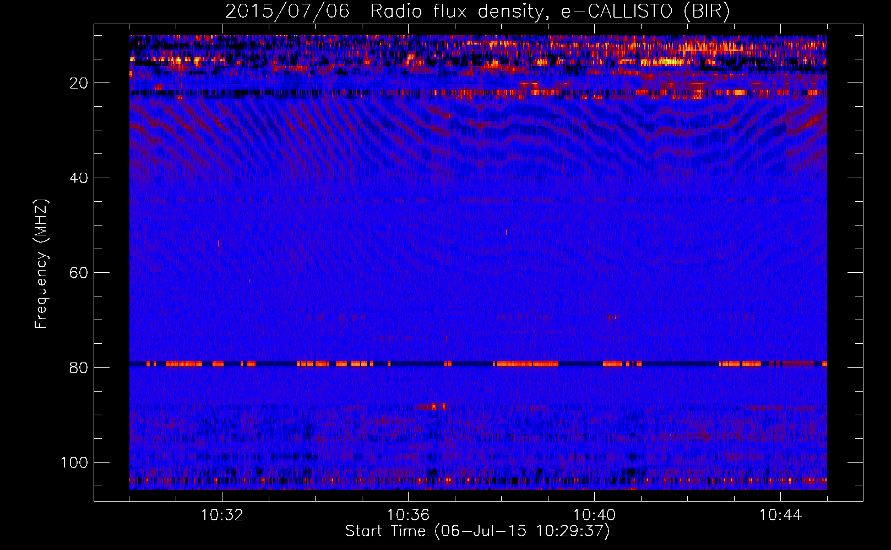Click the time tick label "10:32"
891x550 pixels.
coord(222,515)
